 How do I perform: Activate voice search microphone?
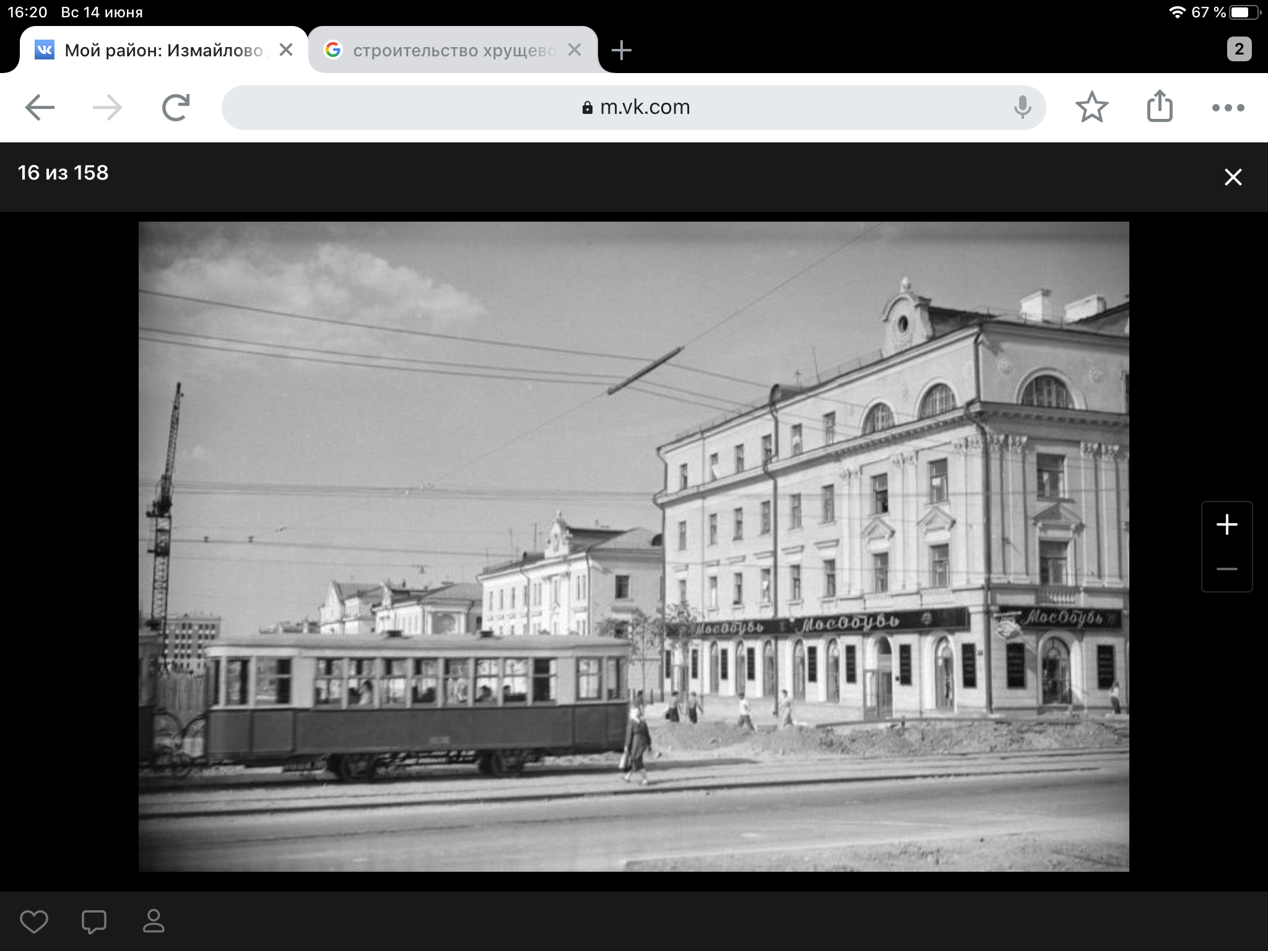point(1022,108)
